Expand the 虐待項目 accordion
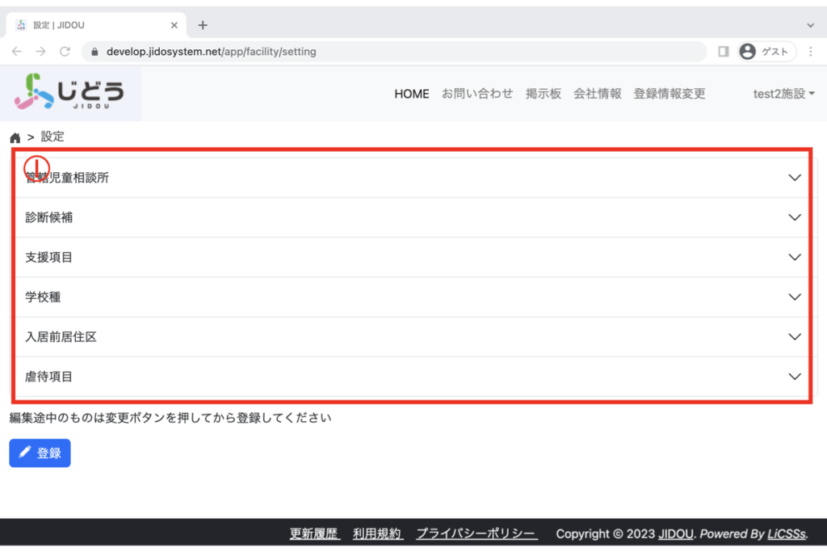Viewport: 827px width, 552px height. pyautogui.click(x=795, y=377)
